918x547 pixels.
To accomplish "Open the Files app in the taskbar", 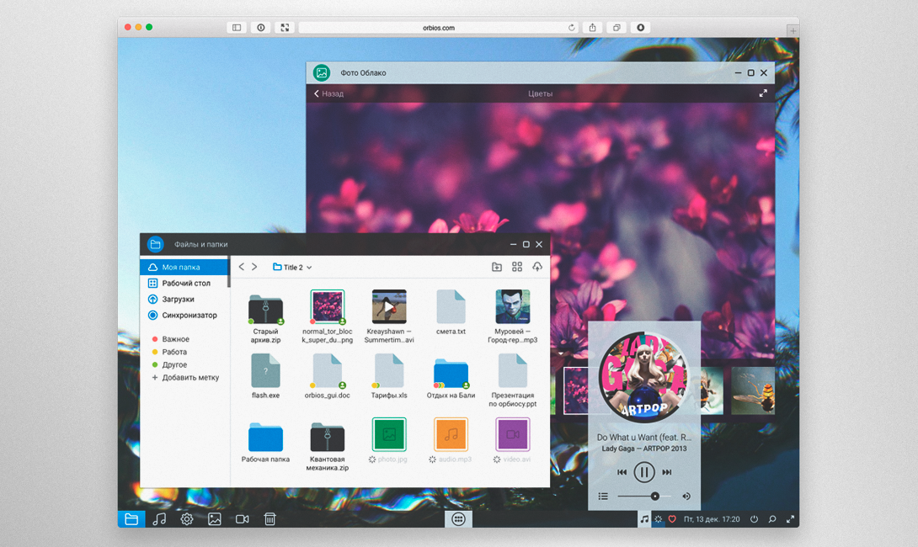I will point(131,519).
